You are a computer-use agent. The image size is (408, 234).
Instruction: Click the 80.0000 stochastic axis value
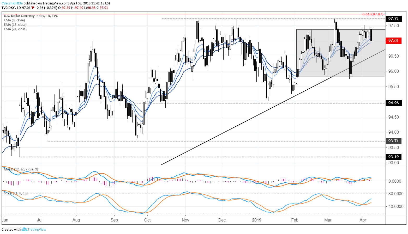(x=396, y=194)
